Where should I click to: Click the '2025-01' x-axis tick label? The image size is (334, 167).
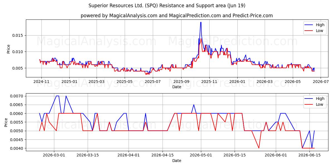(x=69, y=82)
